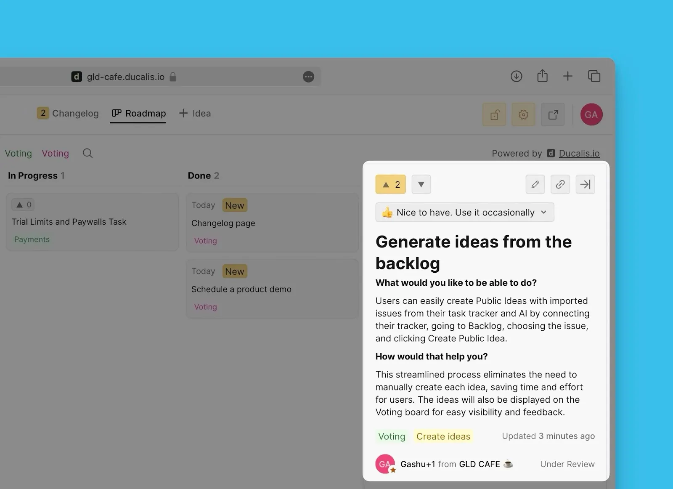Show browser tab overview
The width and height of the screenshot is (673, 489).
(594, 76)
